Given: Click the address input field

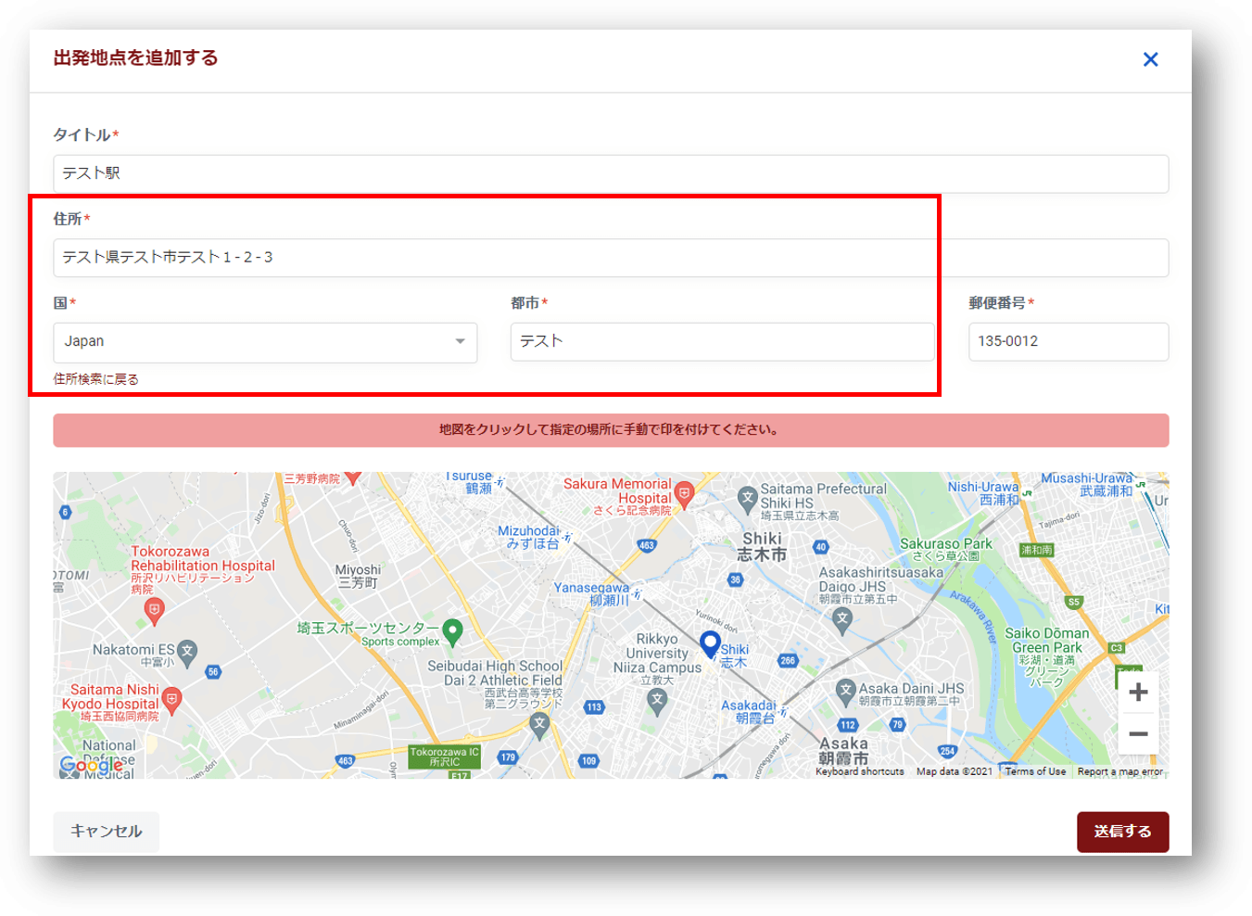Looking at the screenshot, I should point(610,258).
